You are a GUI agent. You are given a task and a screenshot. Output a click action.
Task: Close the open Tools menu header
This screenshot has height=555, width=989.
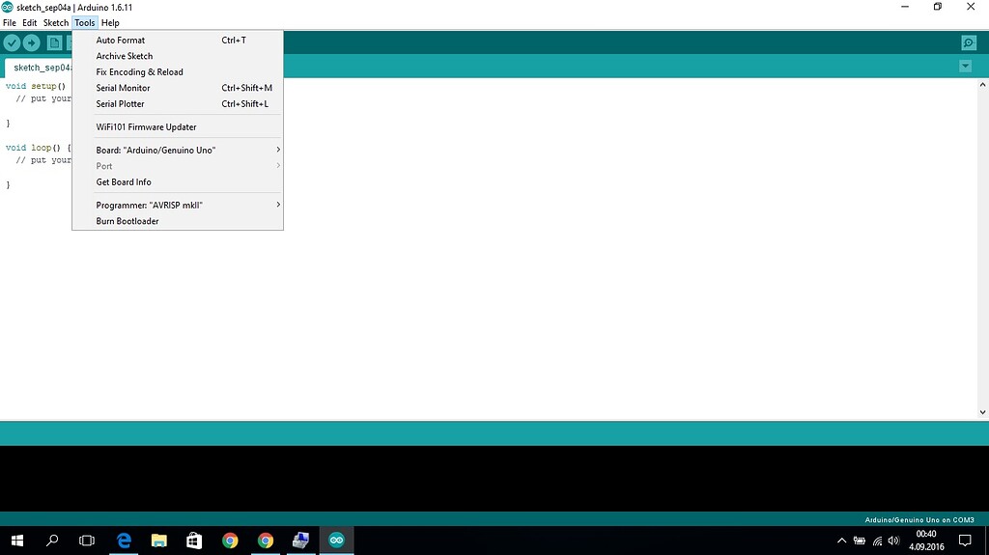point(85,23)
